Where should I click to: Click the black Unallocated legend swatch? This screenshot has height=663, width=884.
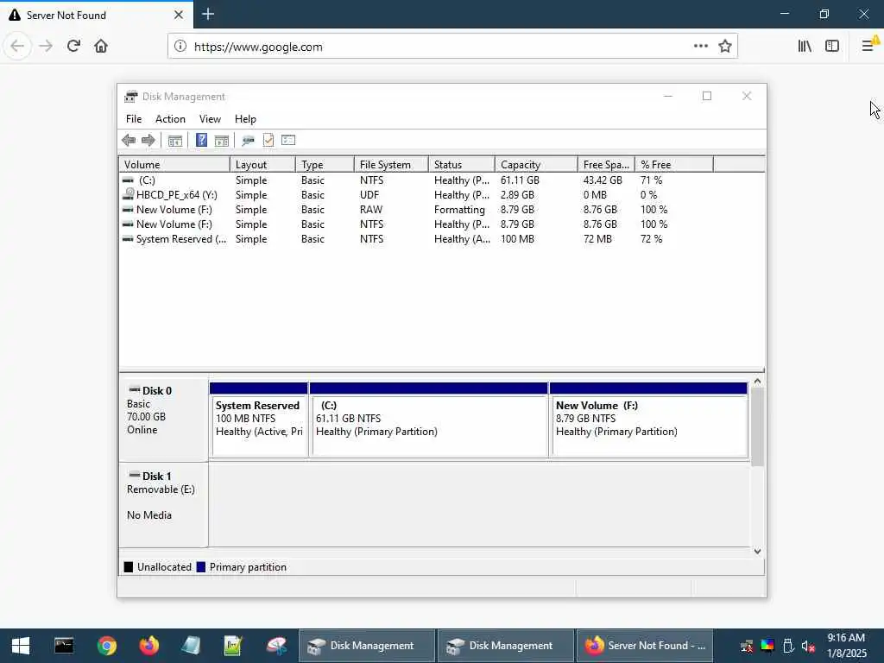pos(129,567)
